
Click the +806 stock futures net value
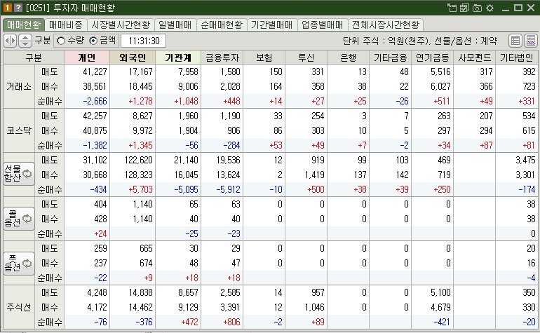tap(231, 322)
